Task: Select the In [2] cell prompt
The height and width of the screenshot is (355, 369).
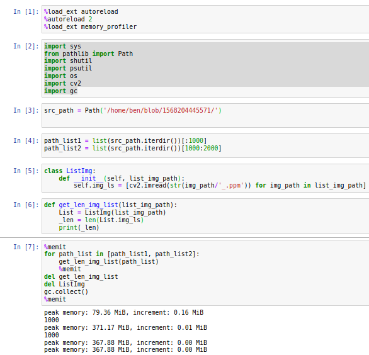Action: (x=26, y=46)
